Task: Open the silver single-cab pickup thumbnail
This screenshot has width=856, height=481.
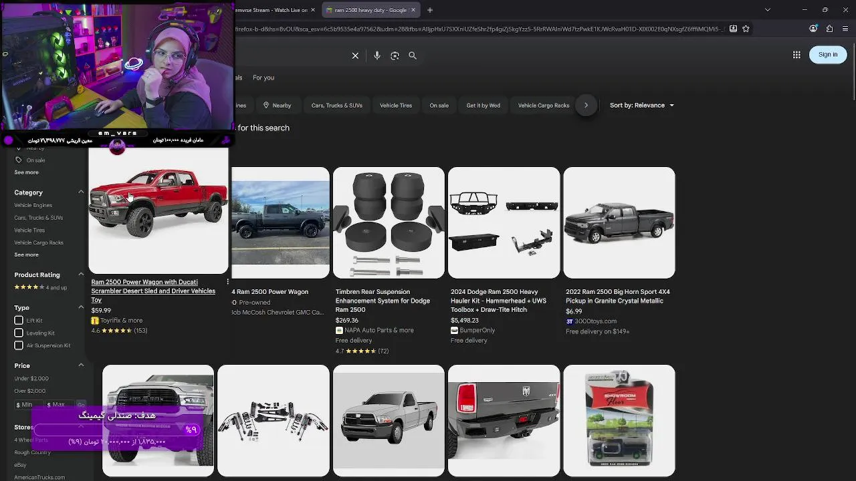Action: pos(389,421)
